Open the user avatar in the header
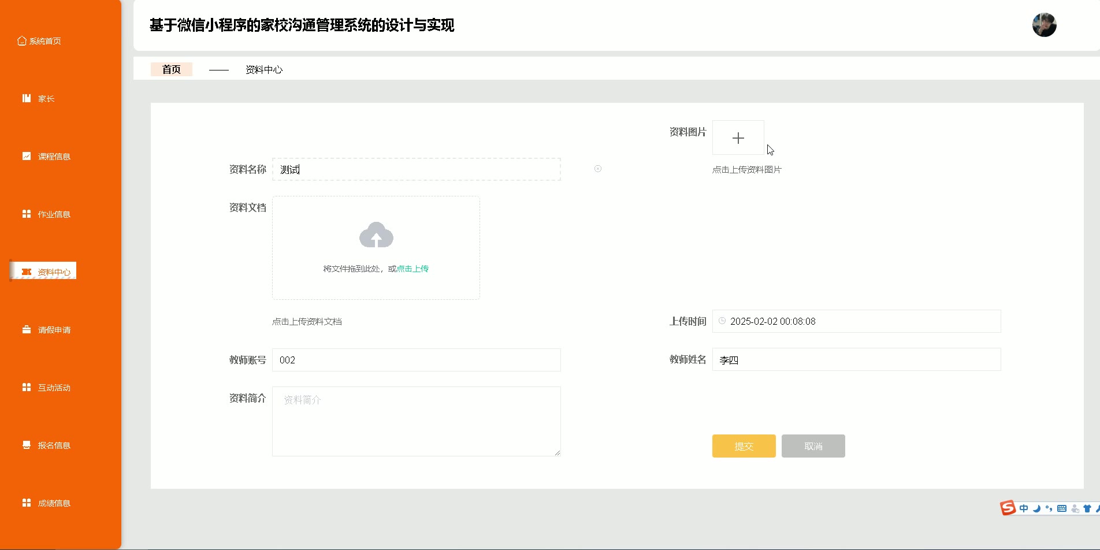The height and width of the screenshot is (550, 1100). [1044, 25]
